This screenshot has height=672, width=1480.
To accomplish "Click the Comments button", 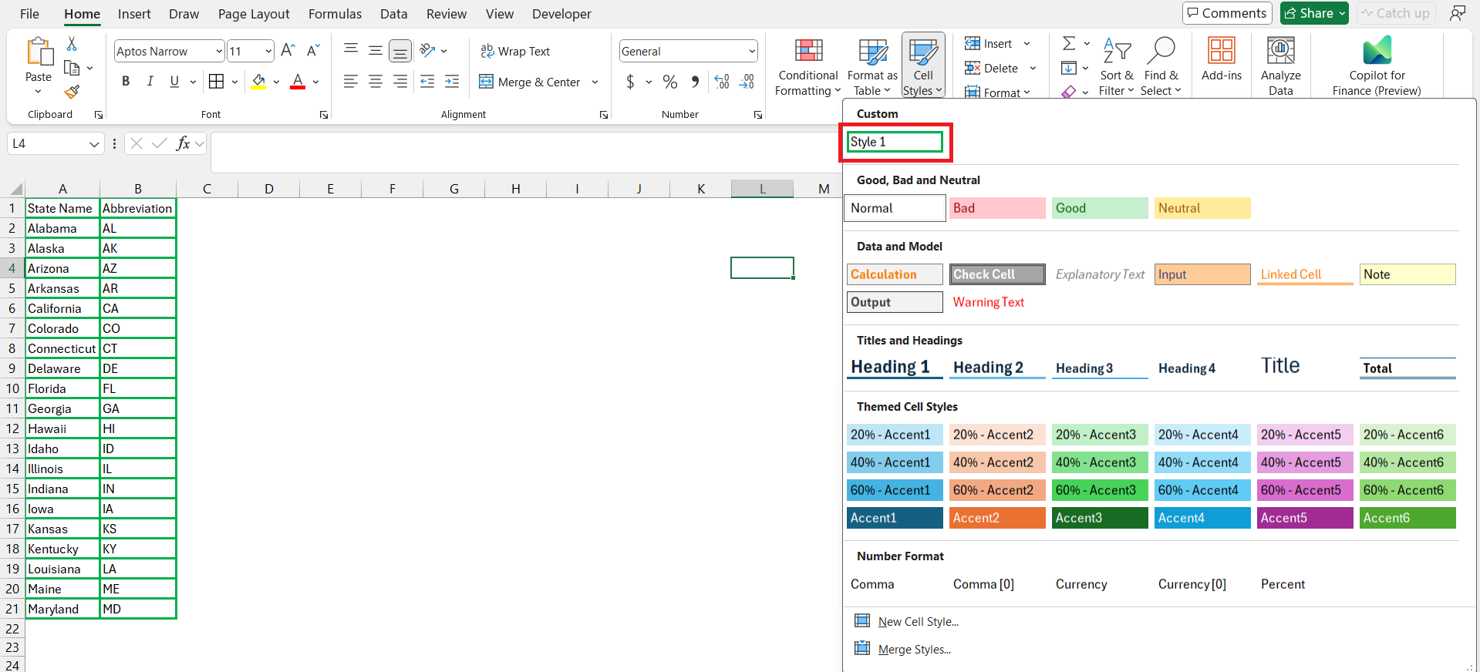I will [1227, 13].
